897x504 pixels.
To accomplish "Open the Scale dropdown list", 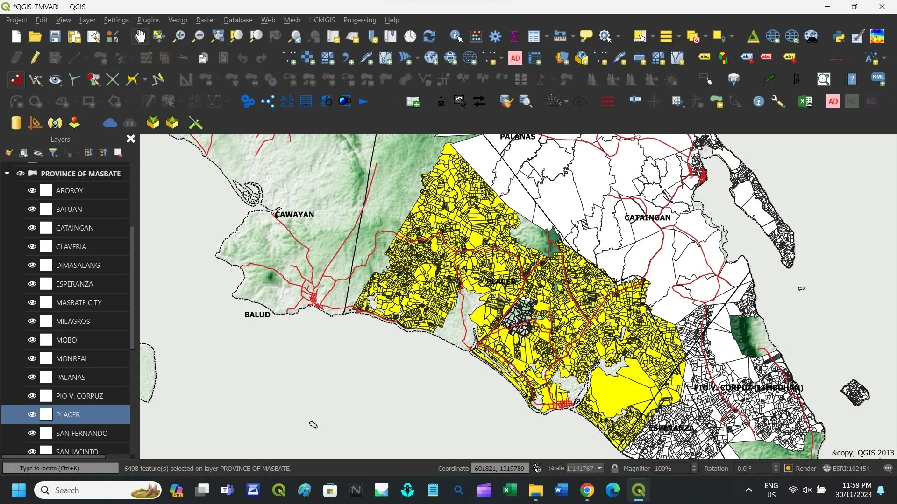I will (x=599, y=468).
